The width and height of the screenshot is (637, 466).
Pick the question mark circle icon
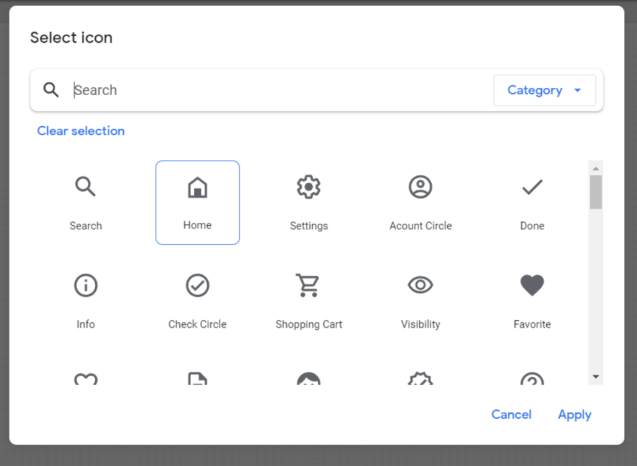532,378
